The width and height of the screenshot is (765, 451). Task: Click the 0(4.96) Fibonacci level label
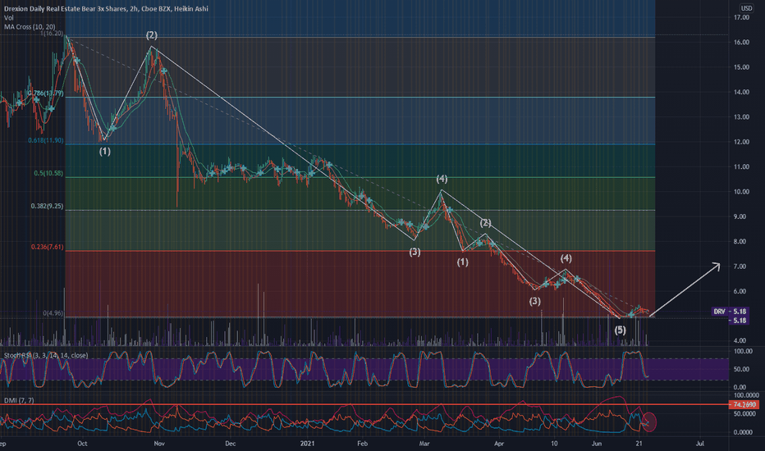[53, 313]
